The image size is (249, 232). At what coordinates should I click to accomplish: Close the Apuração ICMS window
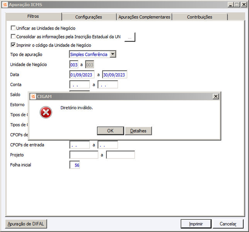tap(244, 5)
